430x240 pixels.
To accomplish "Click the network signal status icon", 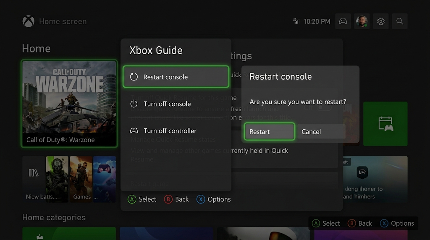I will coord(296,21).
